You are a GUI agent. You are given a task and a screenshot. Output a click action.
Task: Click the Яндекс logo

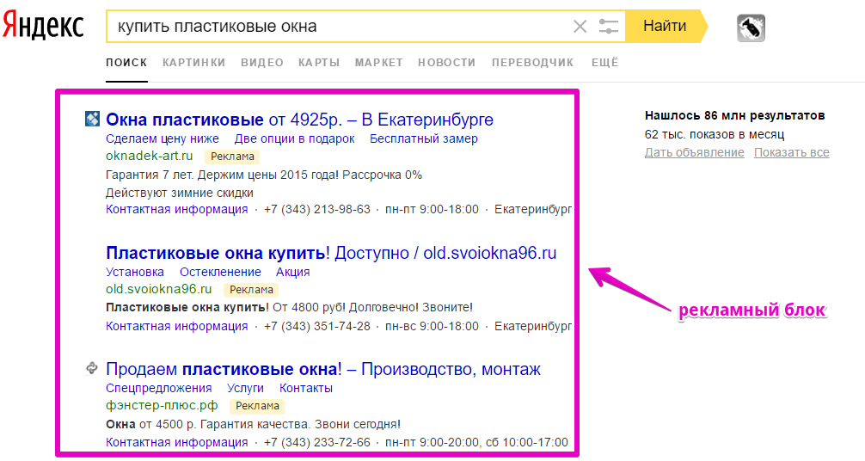coord(43,26)
